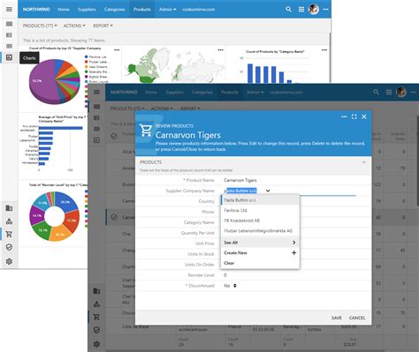Screen dimensions: 419x352
Task: Click Categories shapes icon in back window sidebar
Action: (9, 221)
